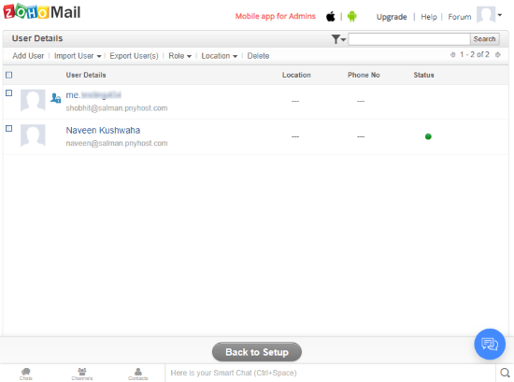Tick the select-all users checkbox
The image size is (514, 382).
(x=8, y=75)
